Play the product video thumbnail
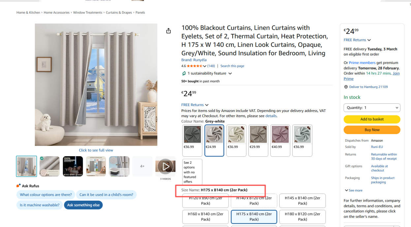This screenshot has width=411, height=227. click(x=165, y=166)
